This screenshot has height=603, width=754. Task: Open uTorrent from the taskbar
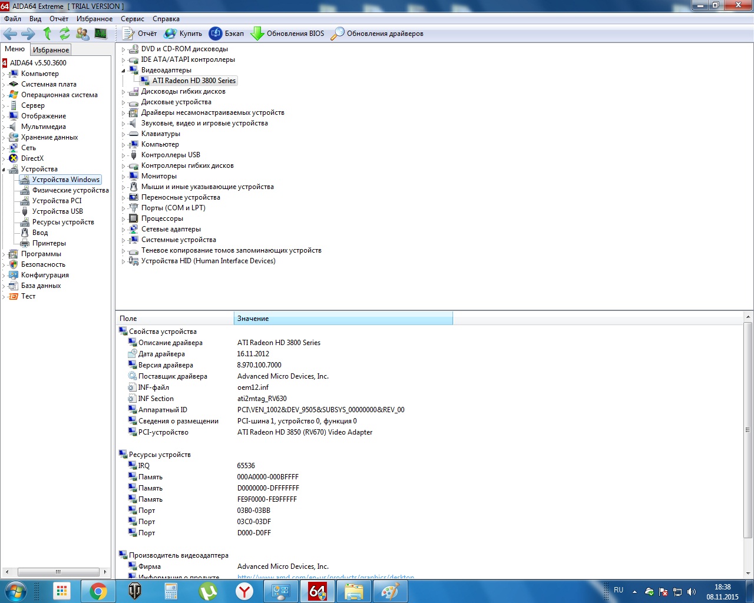208,591
